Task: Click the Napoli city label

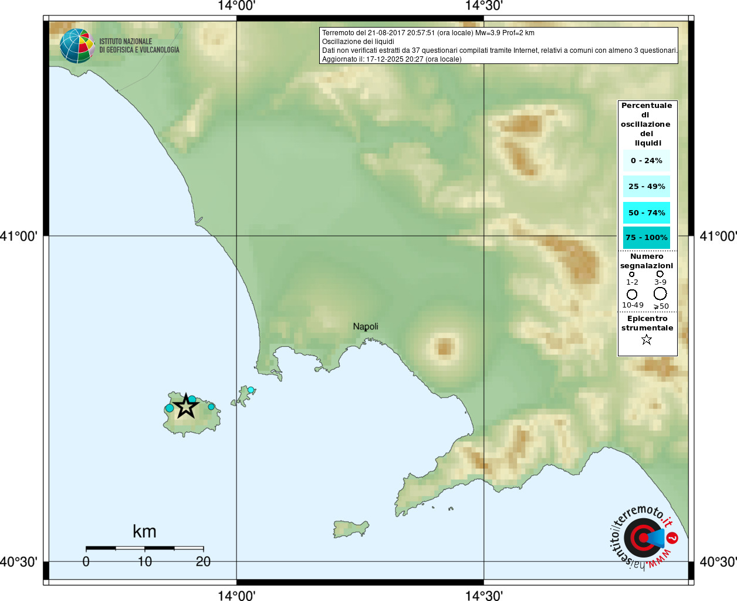Action: (366, 326)
